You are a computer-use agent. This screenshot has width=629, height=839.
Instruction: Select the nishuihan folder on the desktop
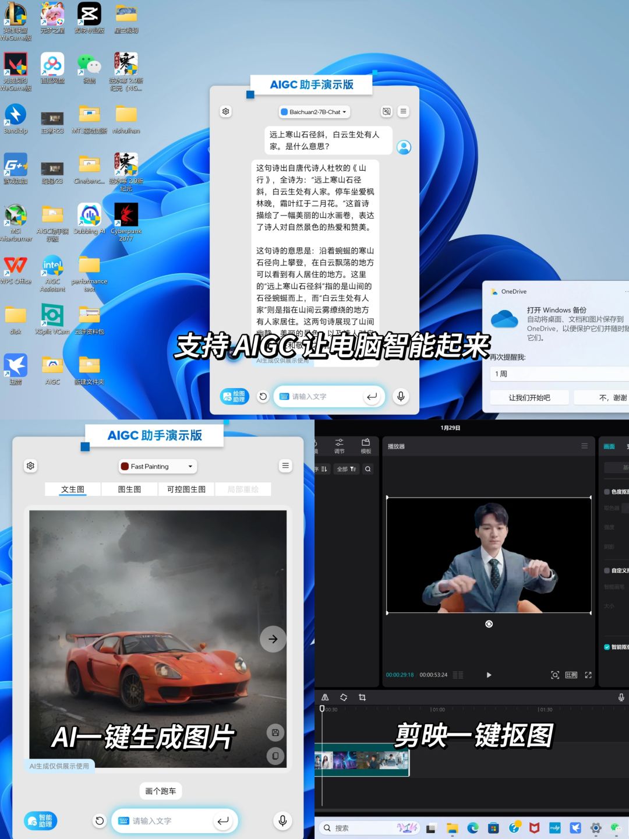(126, 119)
